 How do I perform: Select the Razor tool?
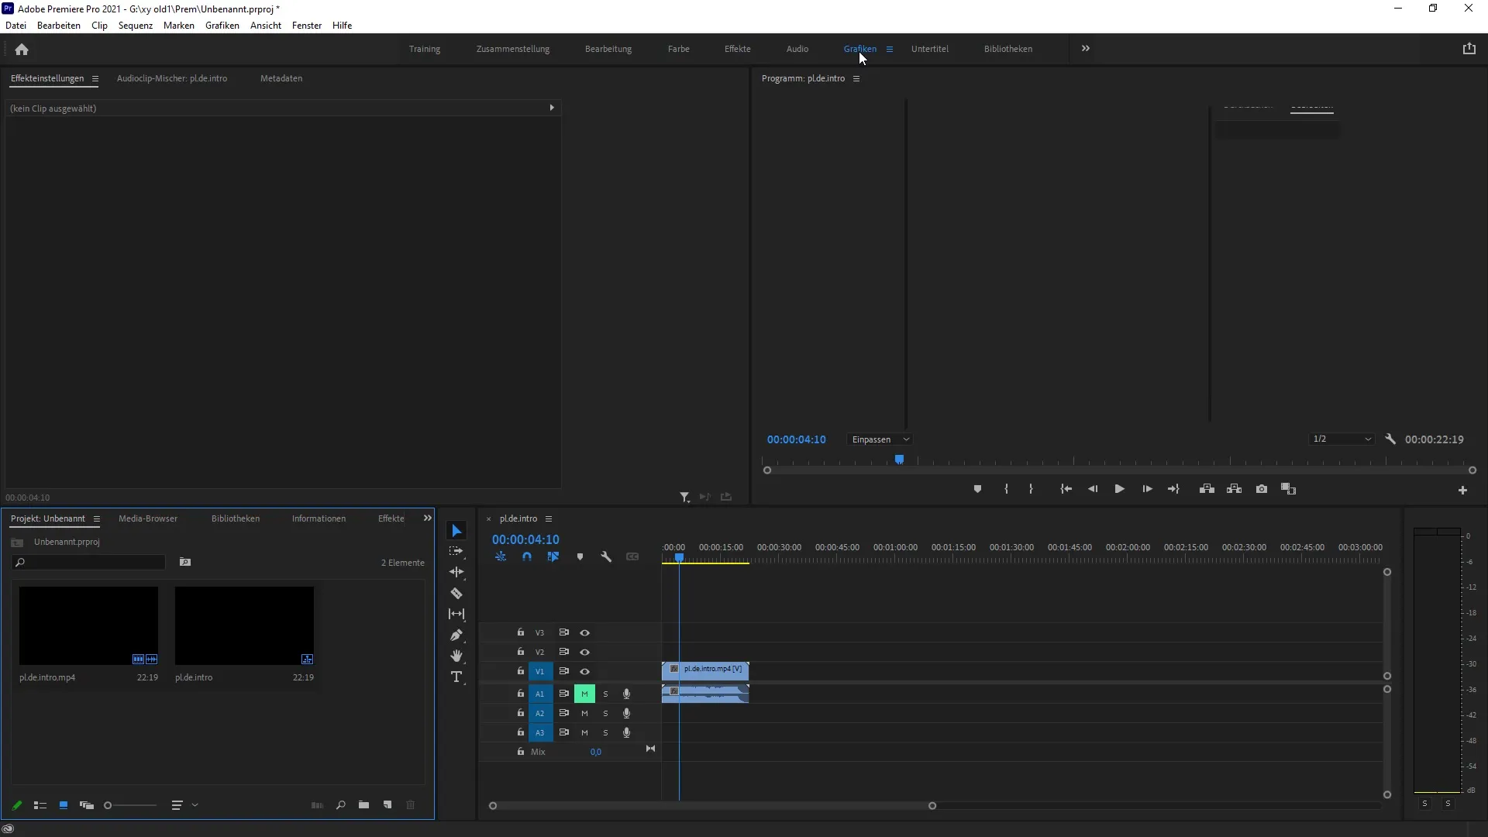456,594
